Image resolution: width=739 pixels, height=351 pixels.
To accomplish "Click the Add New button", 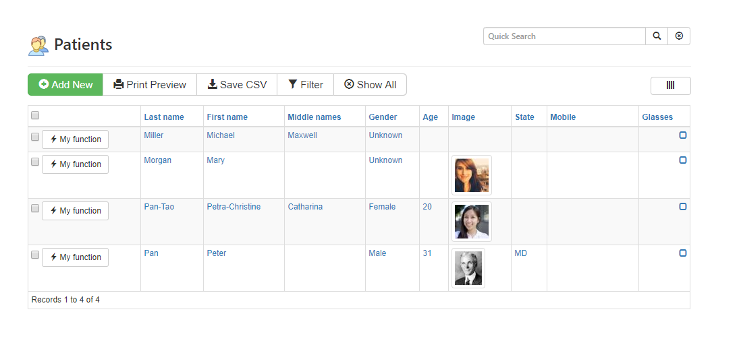I will click(x=65, y=85).
